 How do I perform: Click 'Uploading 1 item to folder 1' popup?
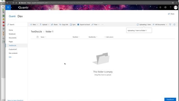pyautogui.click(x=139, y=31)
